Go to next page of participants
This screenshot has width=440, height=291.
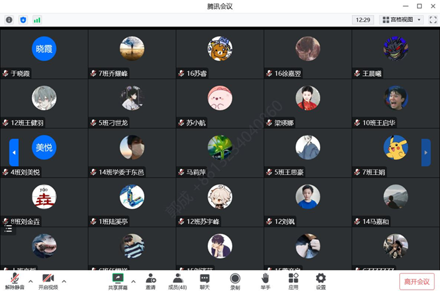[x=426, y=153]
